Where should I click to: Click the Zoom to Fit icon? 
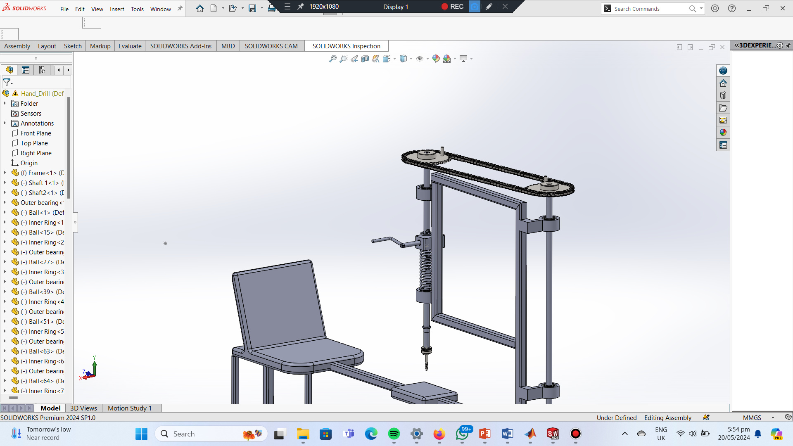click(332, 59)
